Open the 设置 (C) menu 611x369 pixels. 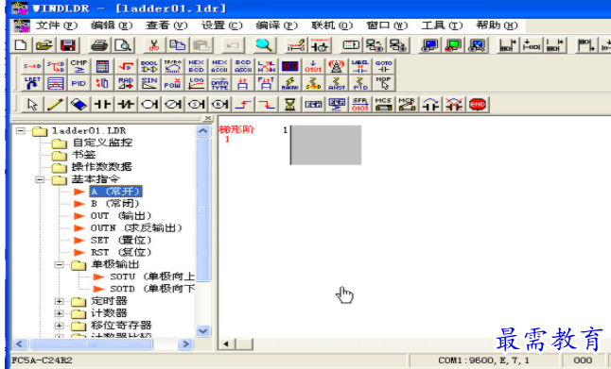tap(221, 25)
